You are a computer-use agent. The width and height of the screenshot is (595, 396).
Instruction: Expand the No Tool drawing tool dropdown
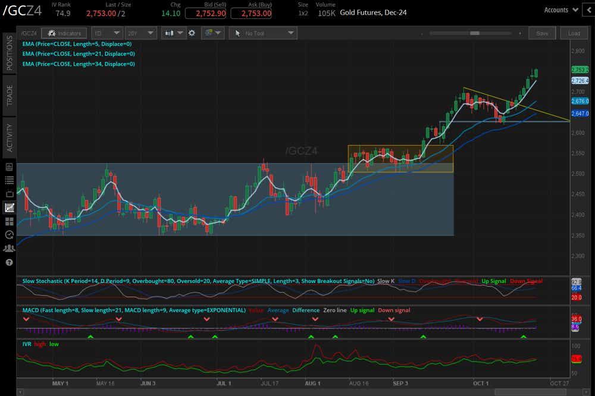(x=263, y=33)
